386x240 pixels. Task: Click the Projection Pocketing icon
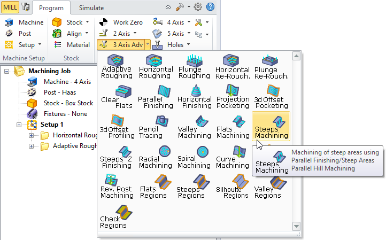coord(233,95)
